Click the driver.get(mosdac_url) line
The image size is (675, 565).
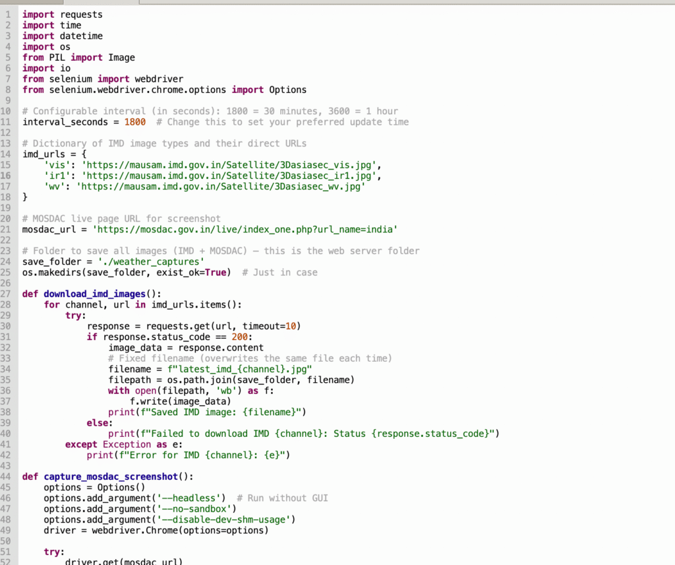(x=124, y=562)
